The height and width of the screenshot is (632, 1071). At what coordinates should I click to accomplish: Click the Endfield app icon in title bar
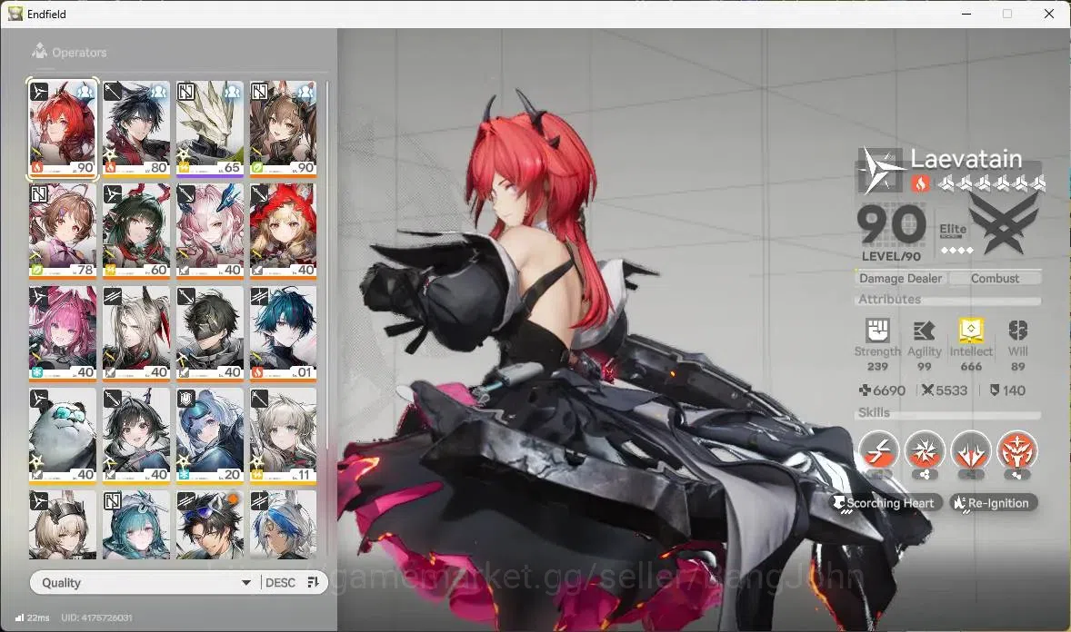(x=15, y=14)
